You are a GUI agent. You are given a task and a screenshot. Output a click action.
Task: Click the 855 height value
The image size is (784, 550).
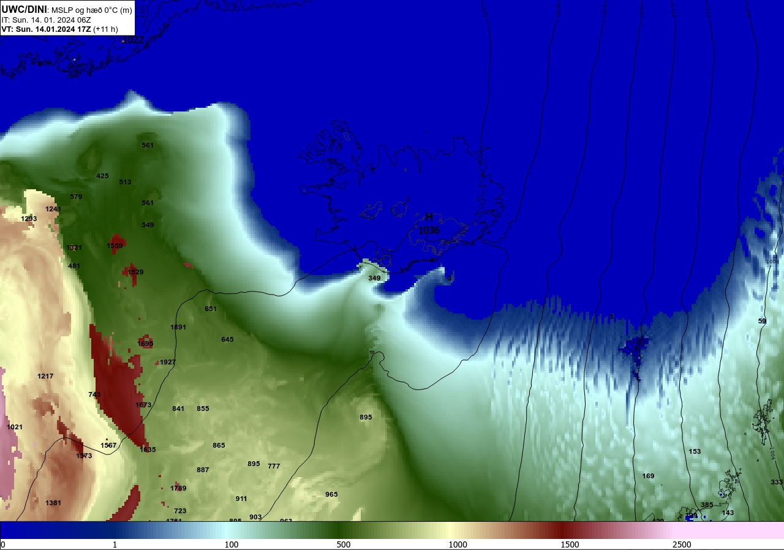coord(203,409)
